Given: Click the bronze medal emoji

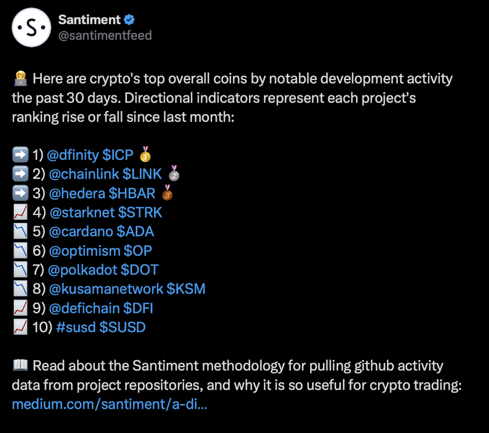Looking at the screenshot, I should (168, 192).
